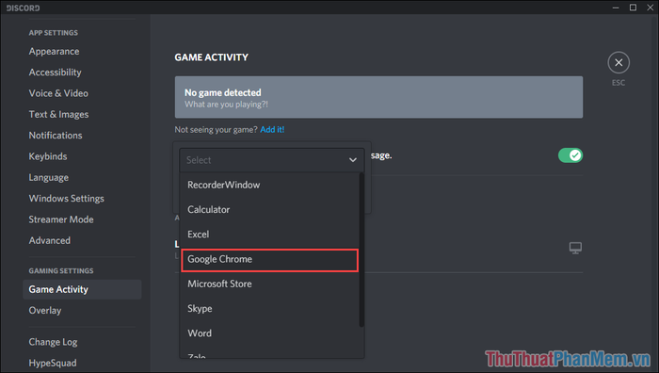Viewport: 659px width, 373px height.
Task: Open the Select dropdown arrow
Action: [x=353, y=160]
